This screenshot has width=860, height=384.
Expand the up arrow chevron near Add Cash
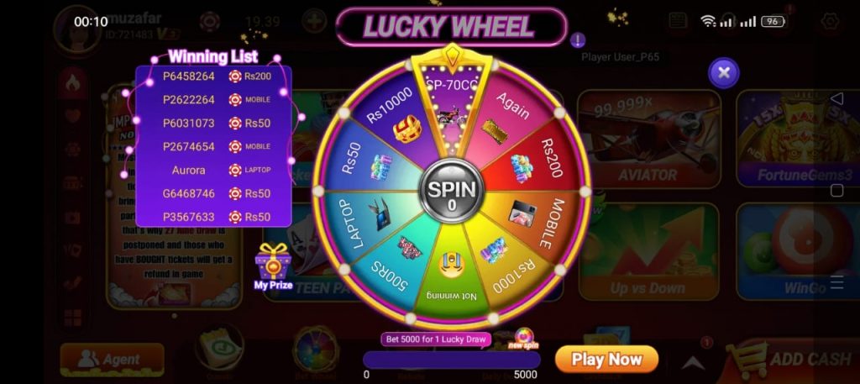(x=693, y=362)
